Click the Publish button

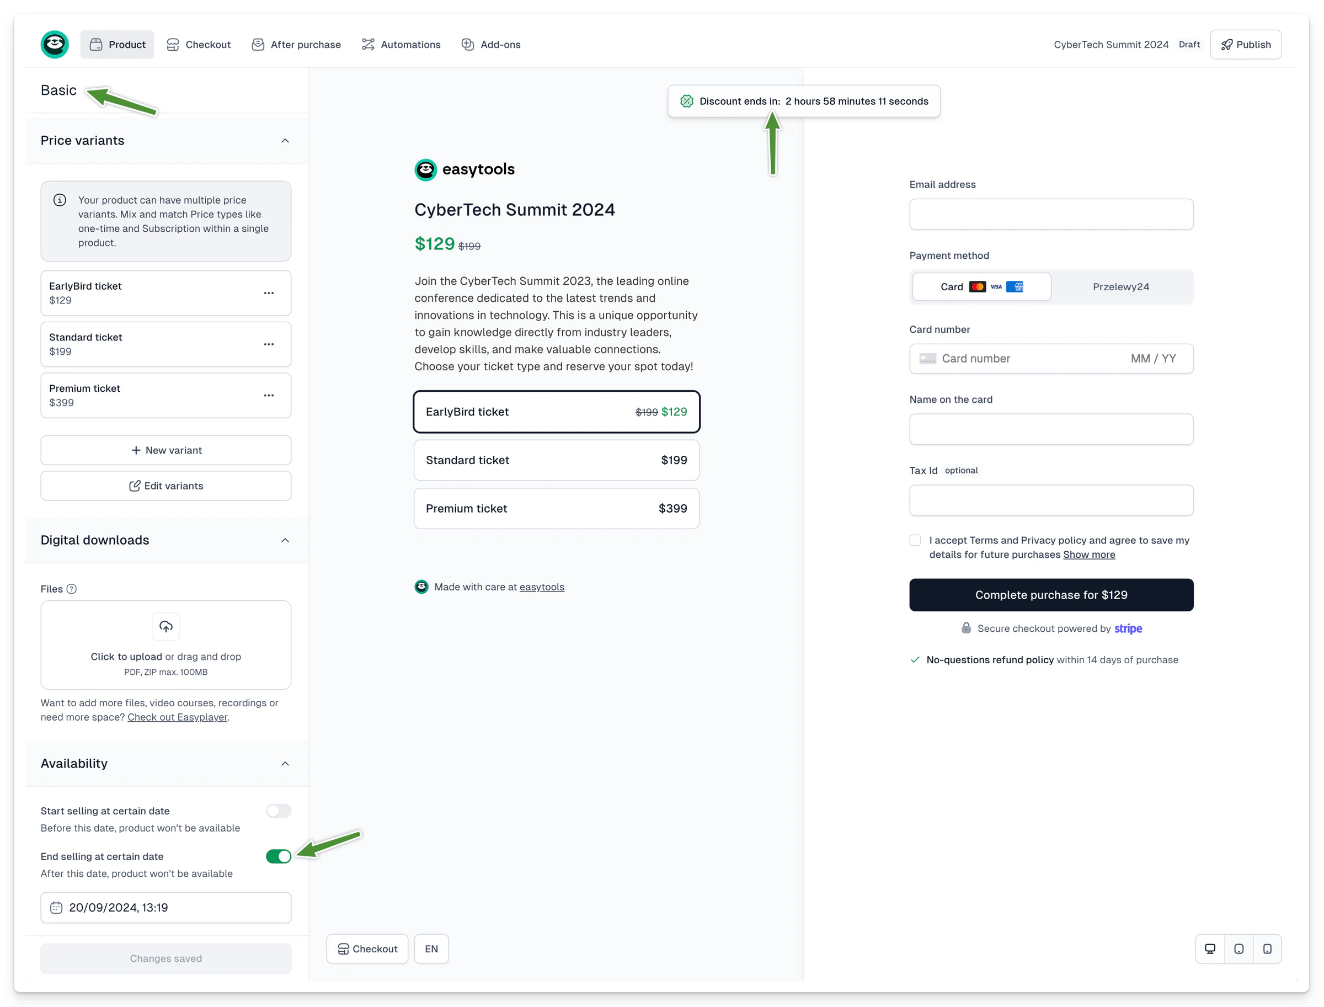coord(1246,44)
